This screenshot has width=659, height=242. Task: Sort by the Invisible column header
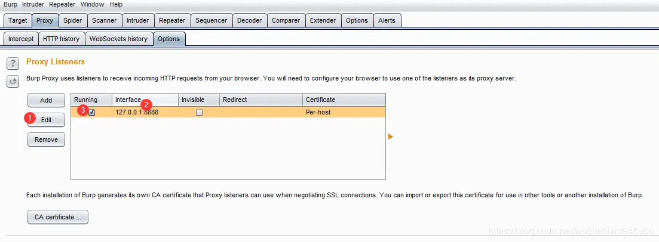[199, 100]
